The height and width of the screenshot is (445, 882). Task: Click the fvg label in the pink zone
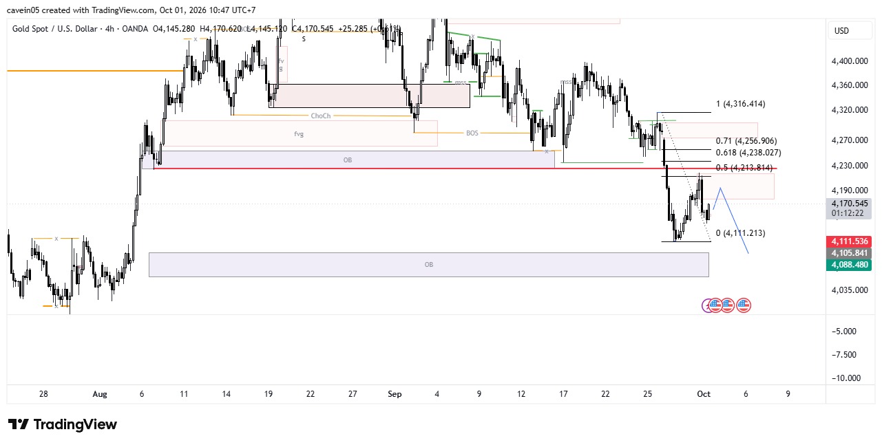(299, 134)
